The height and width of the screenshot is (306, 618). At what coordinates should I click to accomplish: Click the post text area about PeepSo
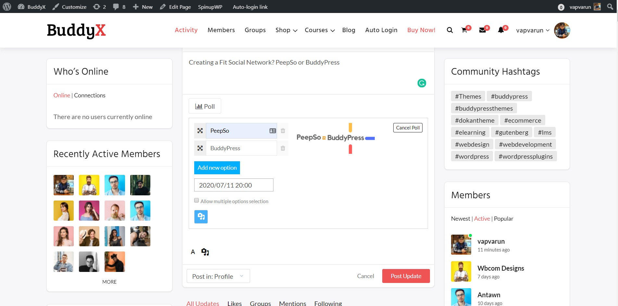[308, 73]
